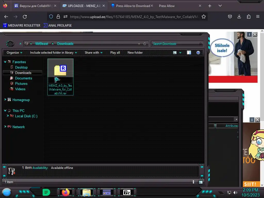Open the green notes app in taskbar
This screenshot has height=198, width=264.
click(46, 192)
